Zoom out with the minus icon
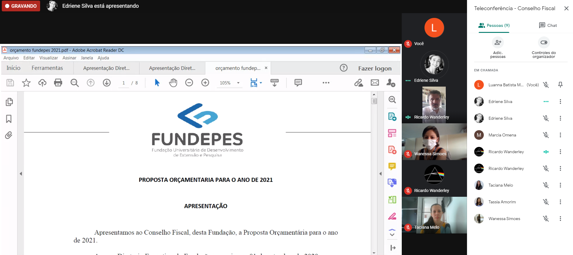The image size is (573, 255). [189, 83]
